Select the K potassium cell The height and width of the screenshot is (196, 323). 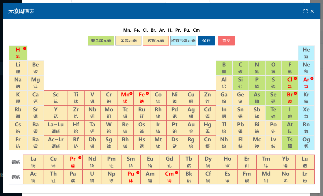(x=18, y=98)
